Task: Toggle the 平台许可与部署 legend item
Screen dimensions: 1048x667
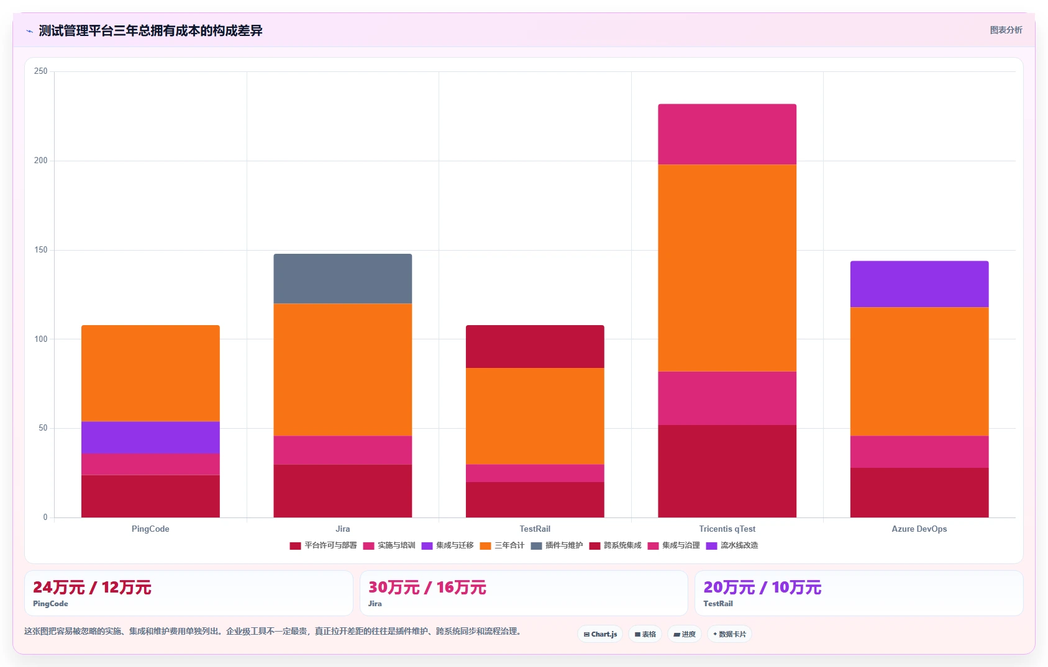Action: point(323,545)
